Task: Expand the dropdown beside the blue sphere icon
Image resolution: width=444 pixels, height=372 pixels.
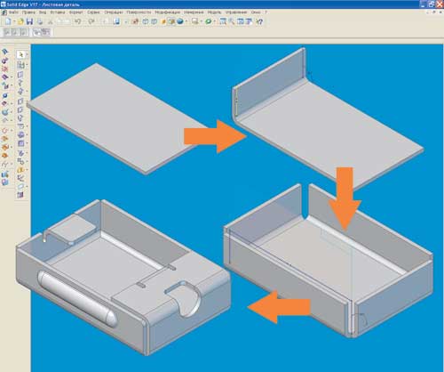Action: pyautogui.click(x=186, y=21)
